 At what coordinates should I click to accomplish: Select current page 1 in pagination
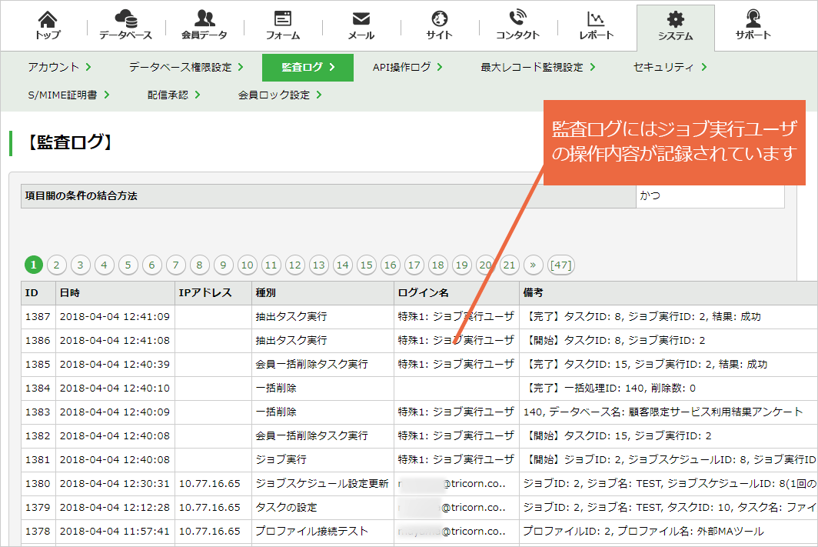click(34, 265)
